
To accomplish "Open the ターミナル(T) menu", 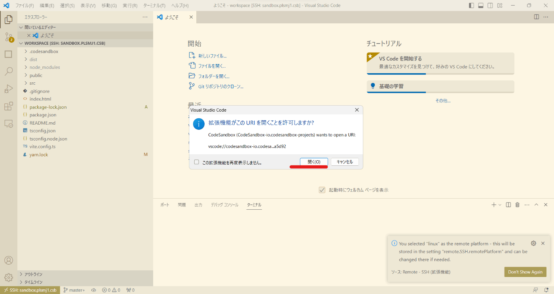I will 154,6.
